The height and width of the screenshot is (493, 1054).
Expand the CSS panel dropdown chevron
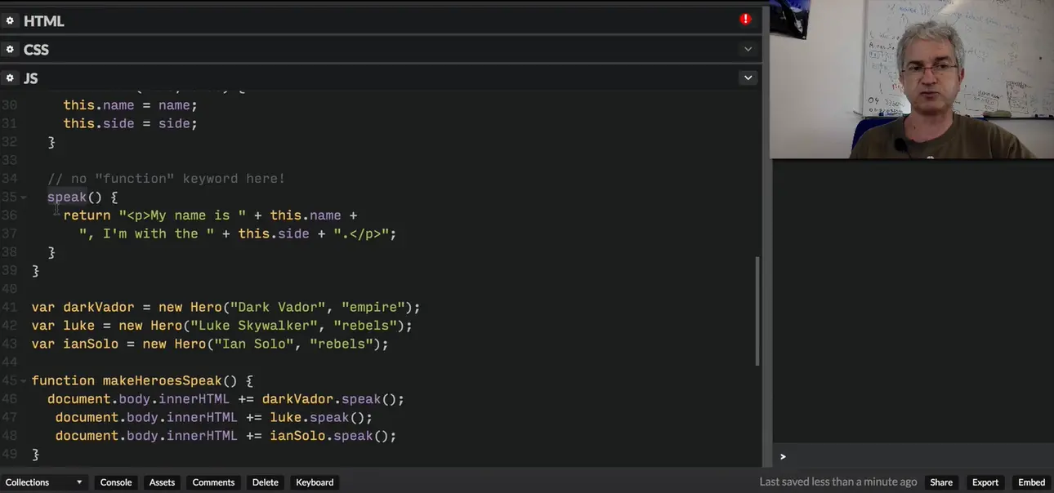tap(748, 49)
